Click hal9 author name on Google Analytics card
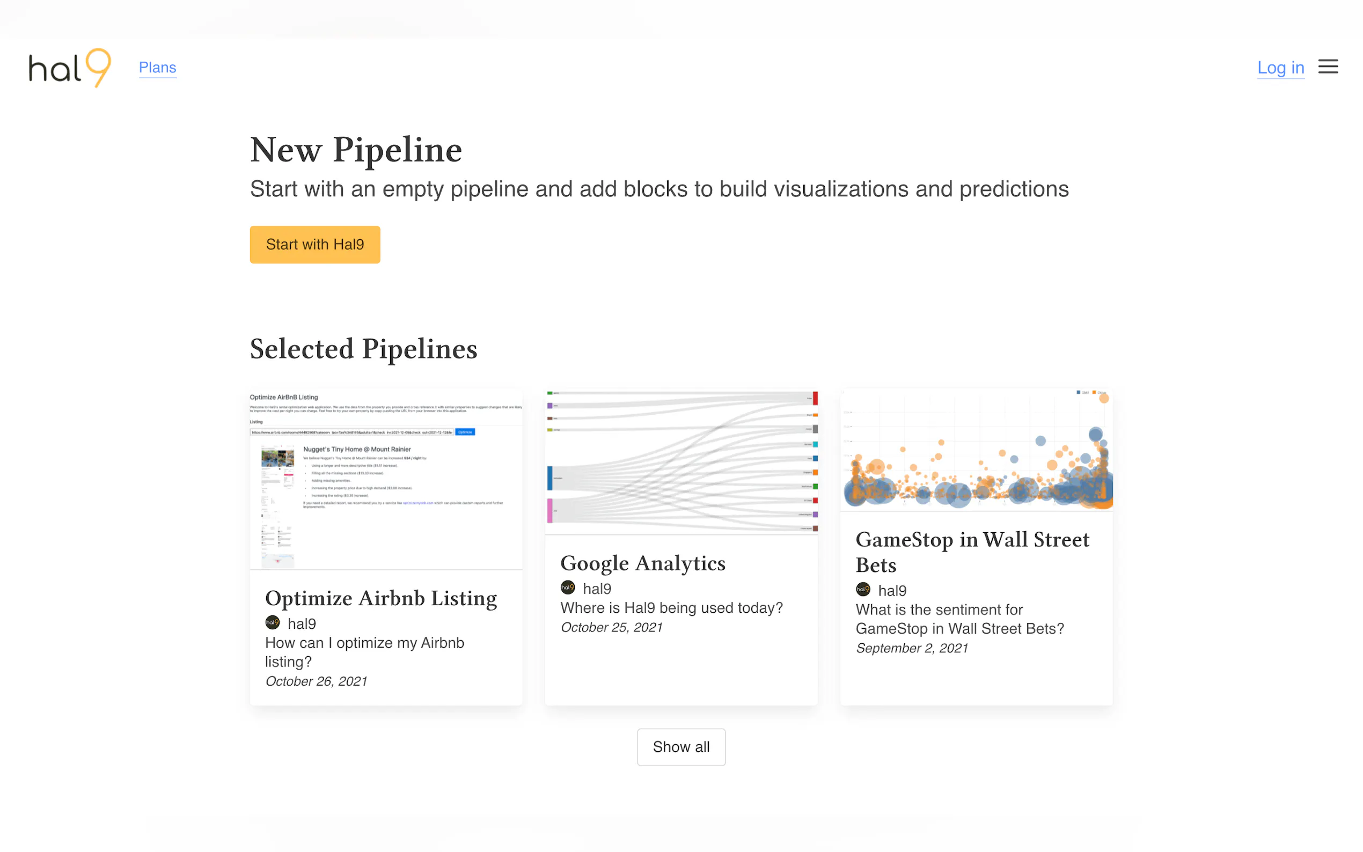The height and width of the screenshot is (852, 1363). coord(597,589)
